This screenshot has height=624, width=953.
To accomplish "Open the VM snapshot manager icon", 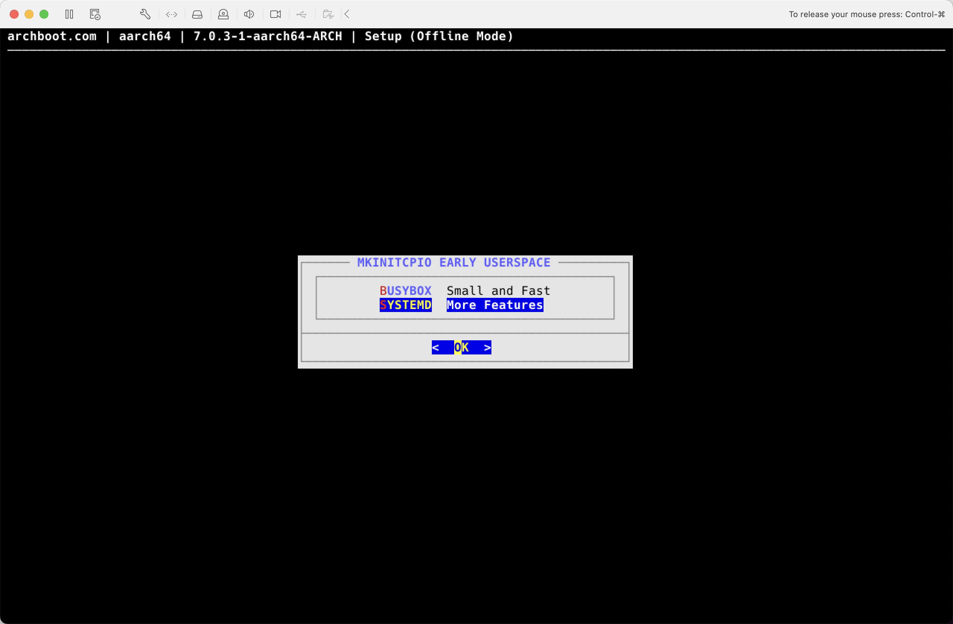I will (x=95, y=15).
